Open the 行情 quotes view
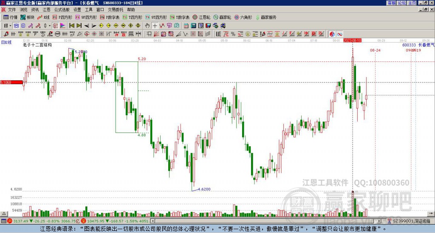 pos(10,17)
